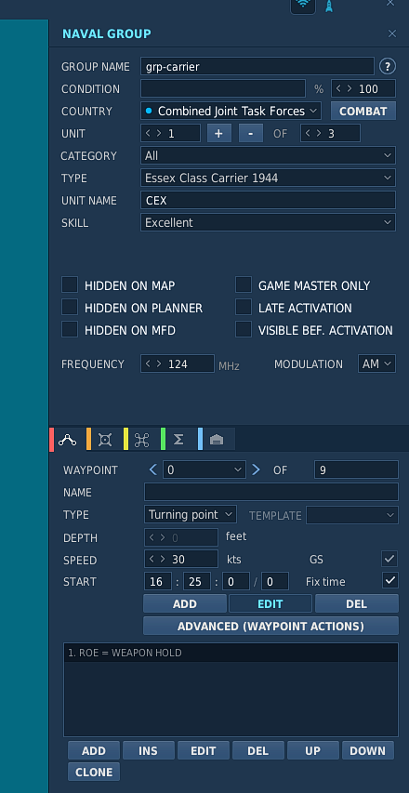Click the INS action button

pyautogui.click(x=148, y=750)
